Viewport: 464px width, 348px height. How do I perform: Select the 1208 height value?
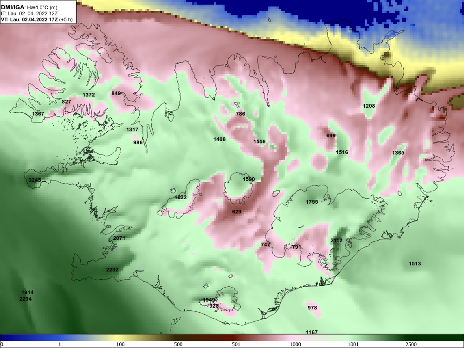[369, 106]
